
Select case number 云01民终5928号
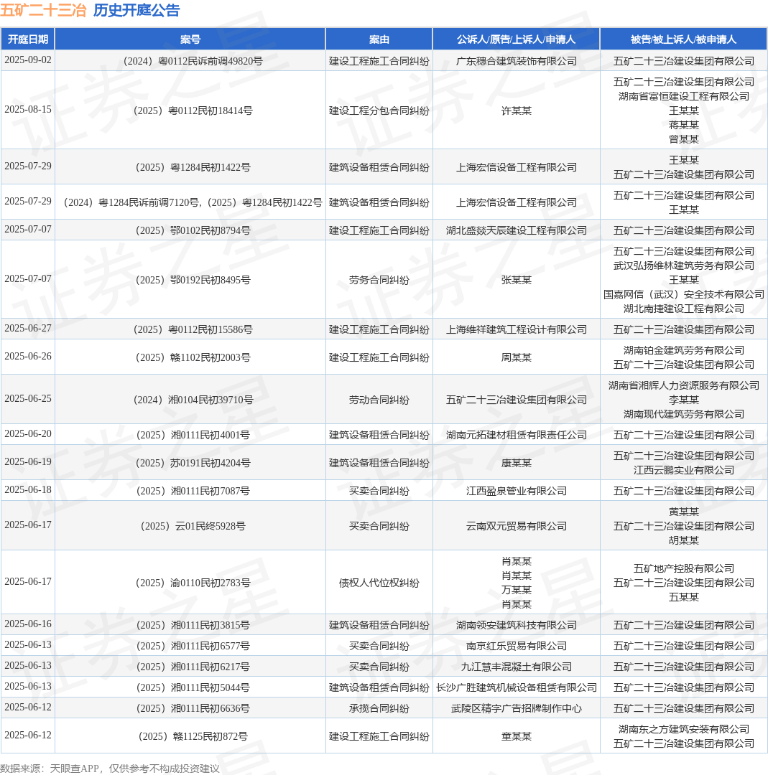193,527
